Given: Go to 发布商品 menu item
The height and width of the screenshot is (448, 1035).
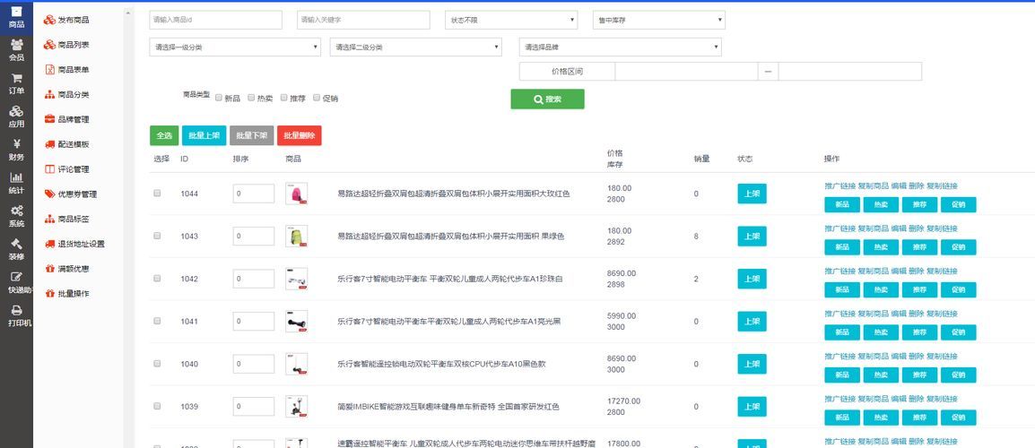Looking at the screenshot, I should tap(74, 20).
